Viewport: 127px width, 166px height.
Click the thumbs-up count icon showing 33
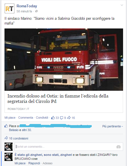click(53, 118)
